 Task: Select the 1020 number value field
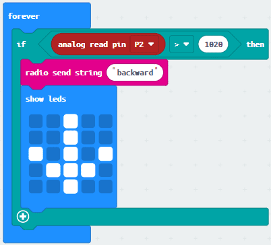(x=213, y=44)
